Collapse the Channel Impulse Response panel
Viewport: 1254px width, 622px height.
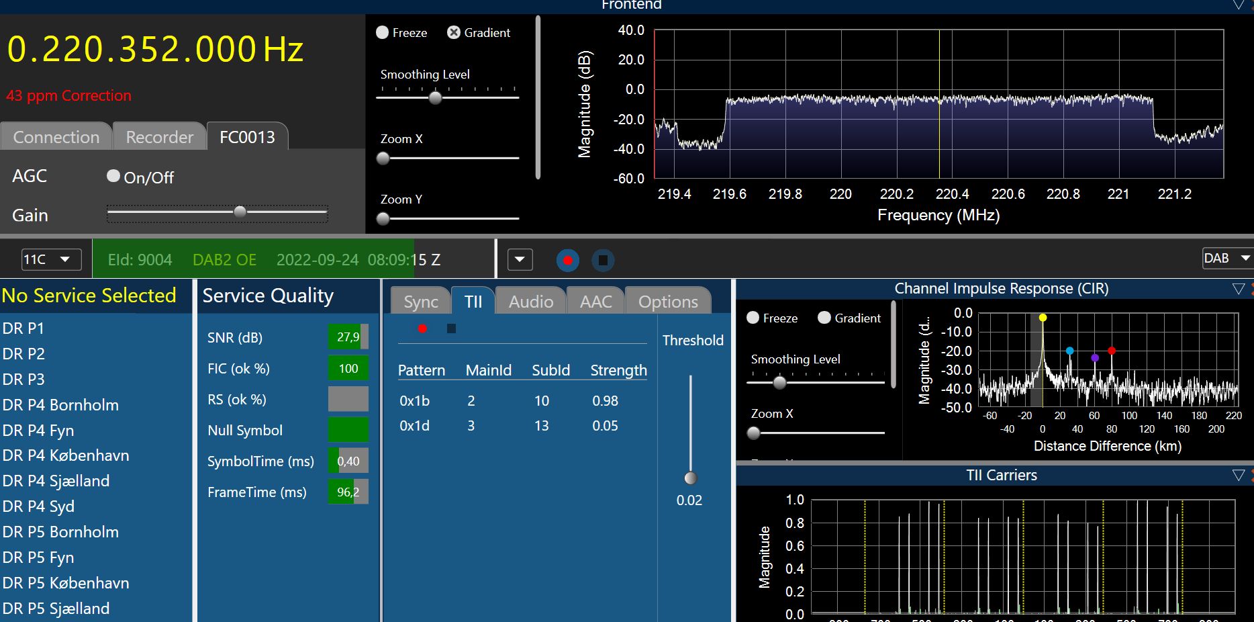1239,289
